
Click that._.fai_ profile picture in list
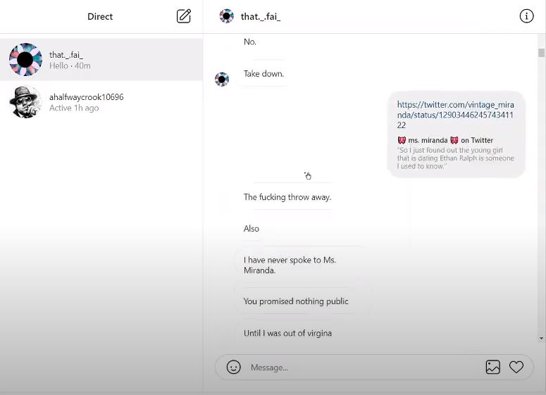coord(25,60)
